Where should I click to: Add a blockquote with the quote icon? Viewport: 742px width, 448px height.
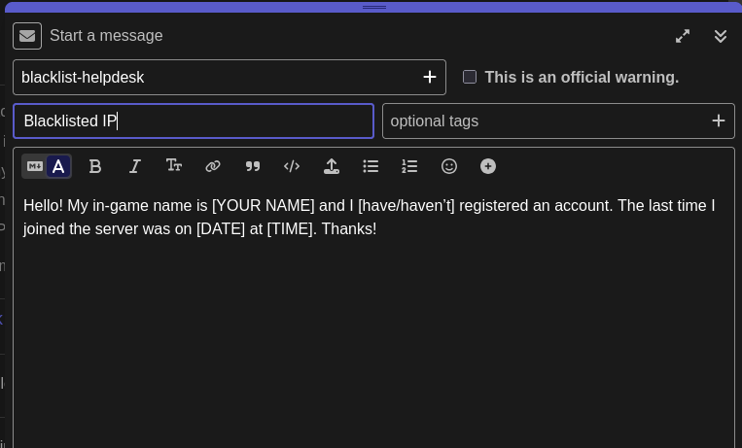click(253, 166)
